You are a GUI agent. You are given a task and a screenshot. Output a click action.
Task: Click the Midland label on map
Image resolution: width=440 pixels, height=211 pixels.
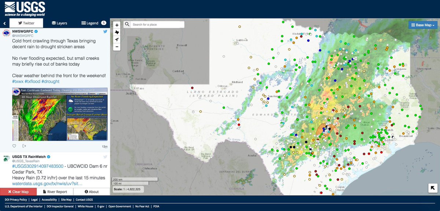pyautogui.click(x=237, y=82)
